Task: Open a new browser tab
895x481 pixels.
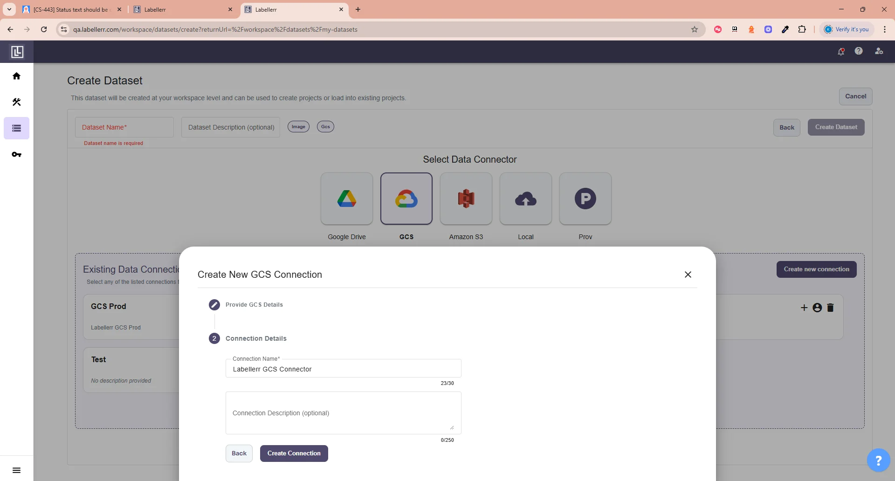Action: [x=358, y=9]
